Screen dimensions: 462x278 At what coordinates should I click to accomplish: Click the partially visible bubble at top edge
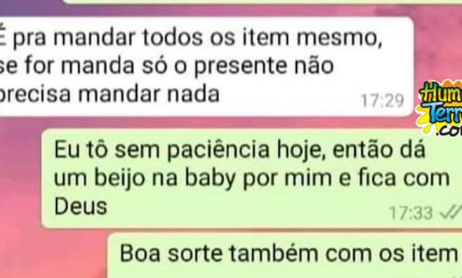tap(262, 1)
